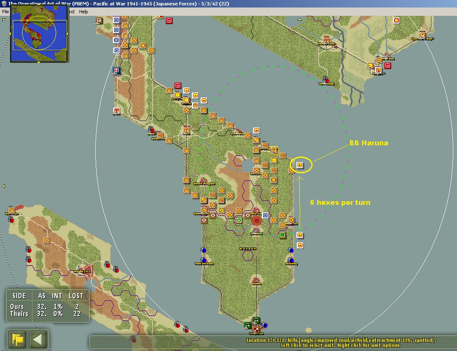
Task: Select the upper ship of the two off the southeast coast
Action: [x=300, y=235]
